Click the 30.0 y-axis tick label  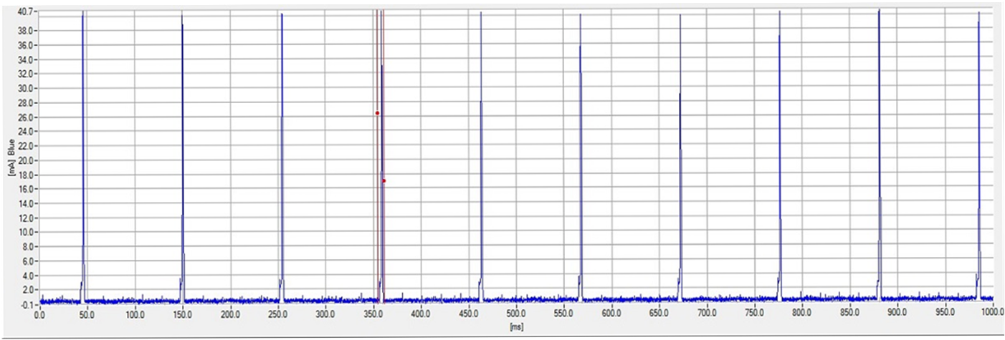tap(27, 89)
